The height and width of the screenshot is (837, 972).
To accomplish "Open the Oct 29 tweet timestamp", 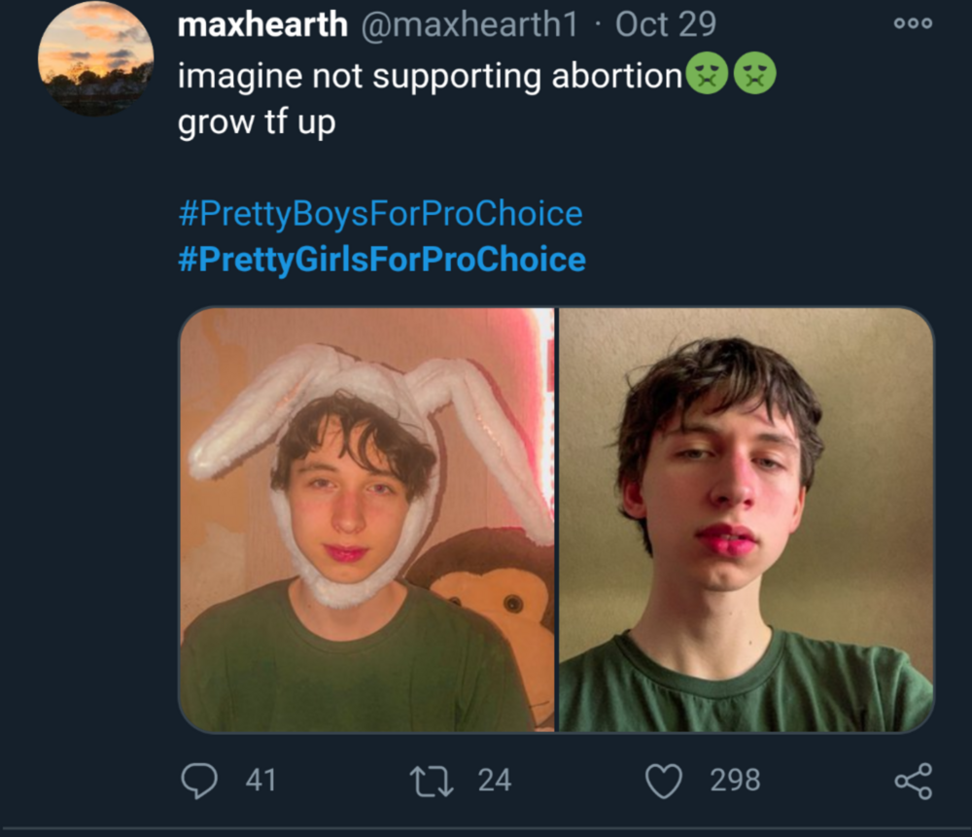I will 665,25.
